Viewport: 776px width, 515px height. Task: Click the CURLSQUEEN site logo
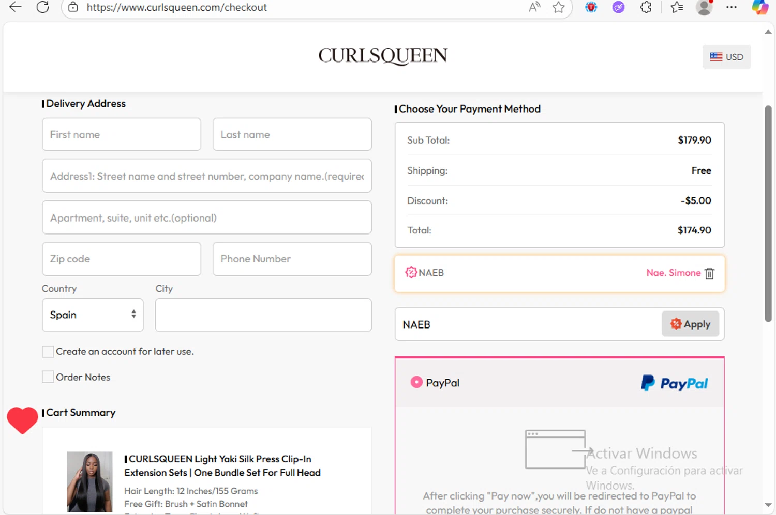(383, 56)
